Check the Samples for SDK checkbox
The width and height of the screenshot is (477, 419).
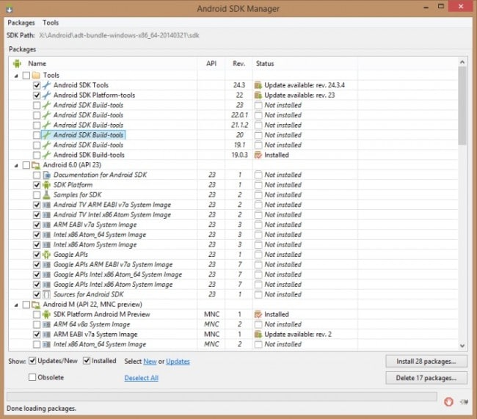(x=37, y=195)
